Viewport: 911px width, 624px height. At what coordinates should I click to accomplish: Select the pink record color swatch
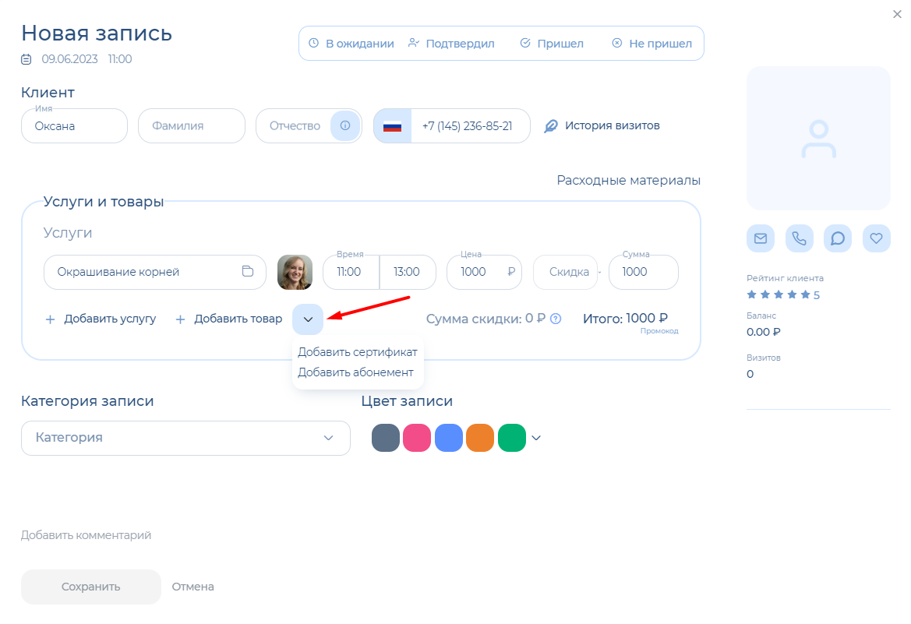click(417, 438)
